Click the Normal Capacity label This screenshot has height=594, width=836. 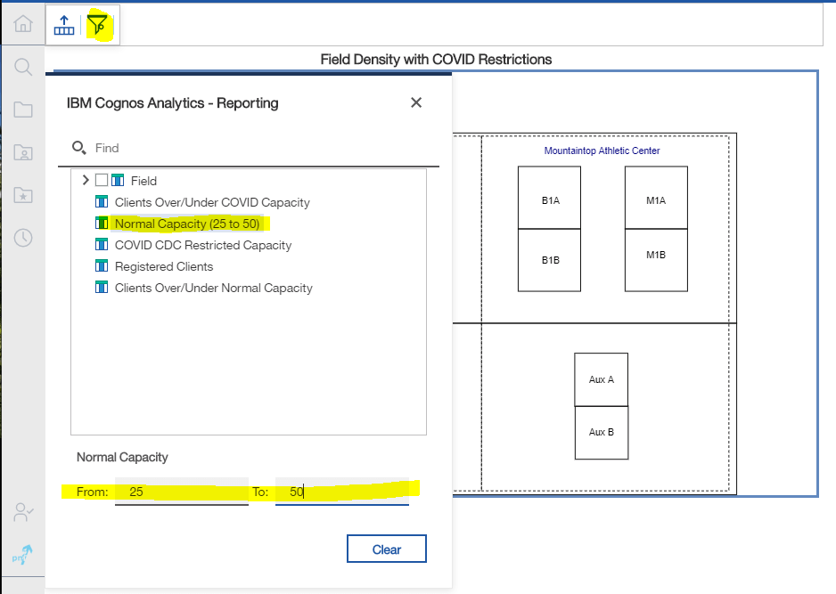click(x=122, y=457)
